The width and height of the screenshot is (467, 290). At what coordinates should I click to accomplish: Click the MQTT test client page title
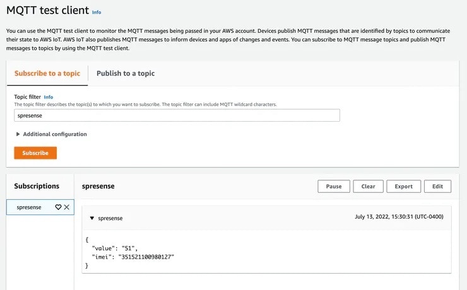pos(47,11)
